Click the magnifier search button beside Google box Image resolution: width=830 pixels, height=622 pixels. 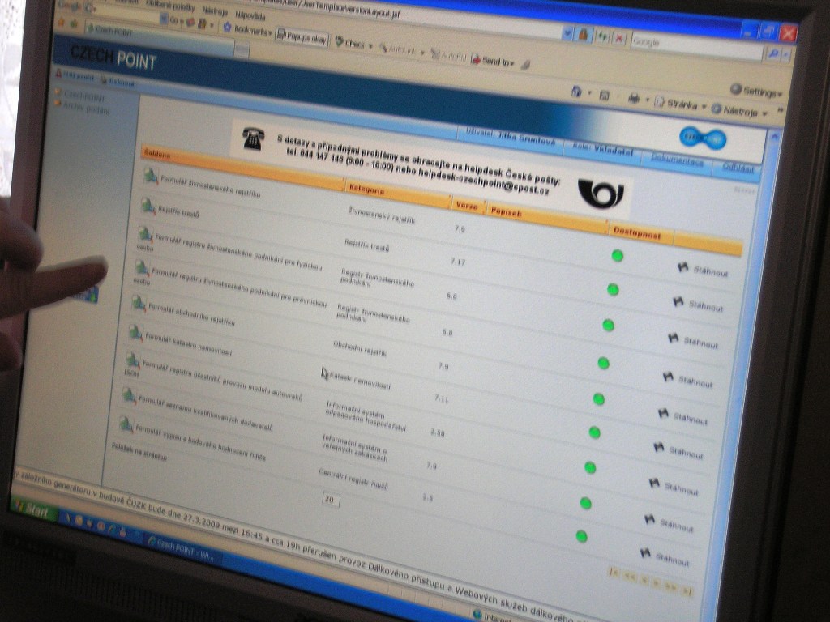772,53
